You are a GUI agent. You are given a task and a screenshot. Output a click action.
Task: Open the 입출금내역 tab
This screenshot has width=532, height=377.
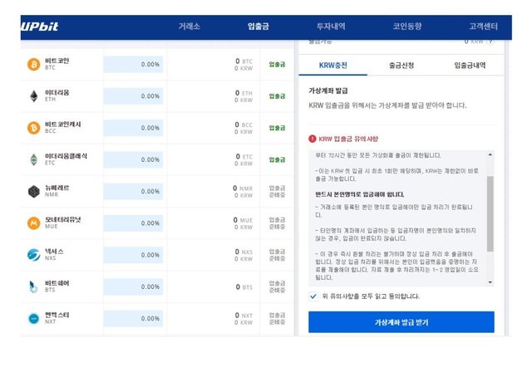(470, 65)
